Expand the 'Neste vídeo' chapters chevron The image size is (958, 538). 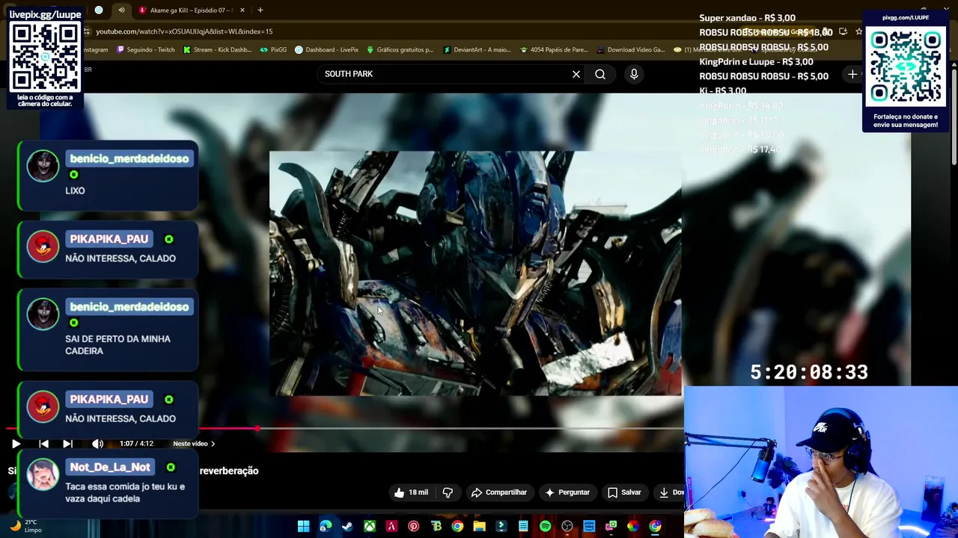coord(213,444)
